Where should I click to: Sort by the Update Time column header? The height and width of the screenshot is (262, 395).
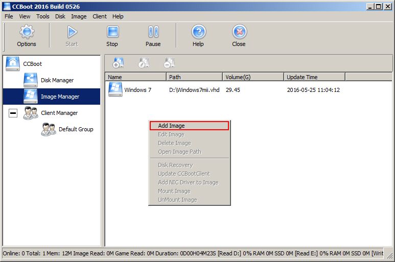[314, 77]
